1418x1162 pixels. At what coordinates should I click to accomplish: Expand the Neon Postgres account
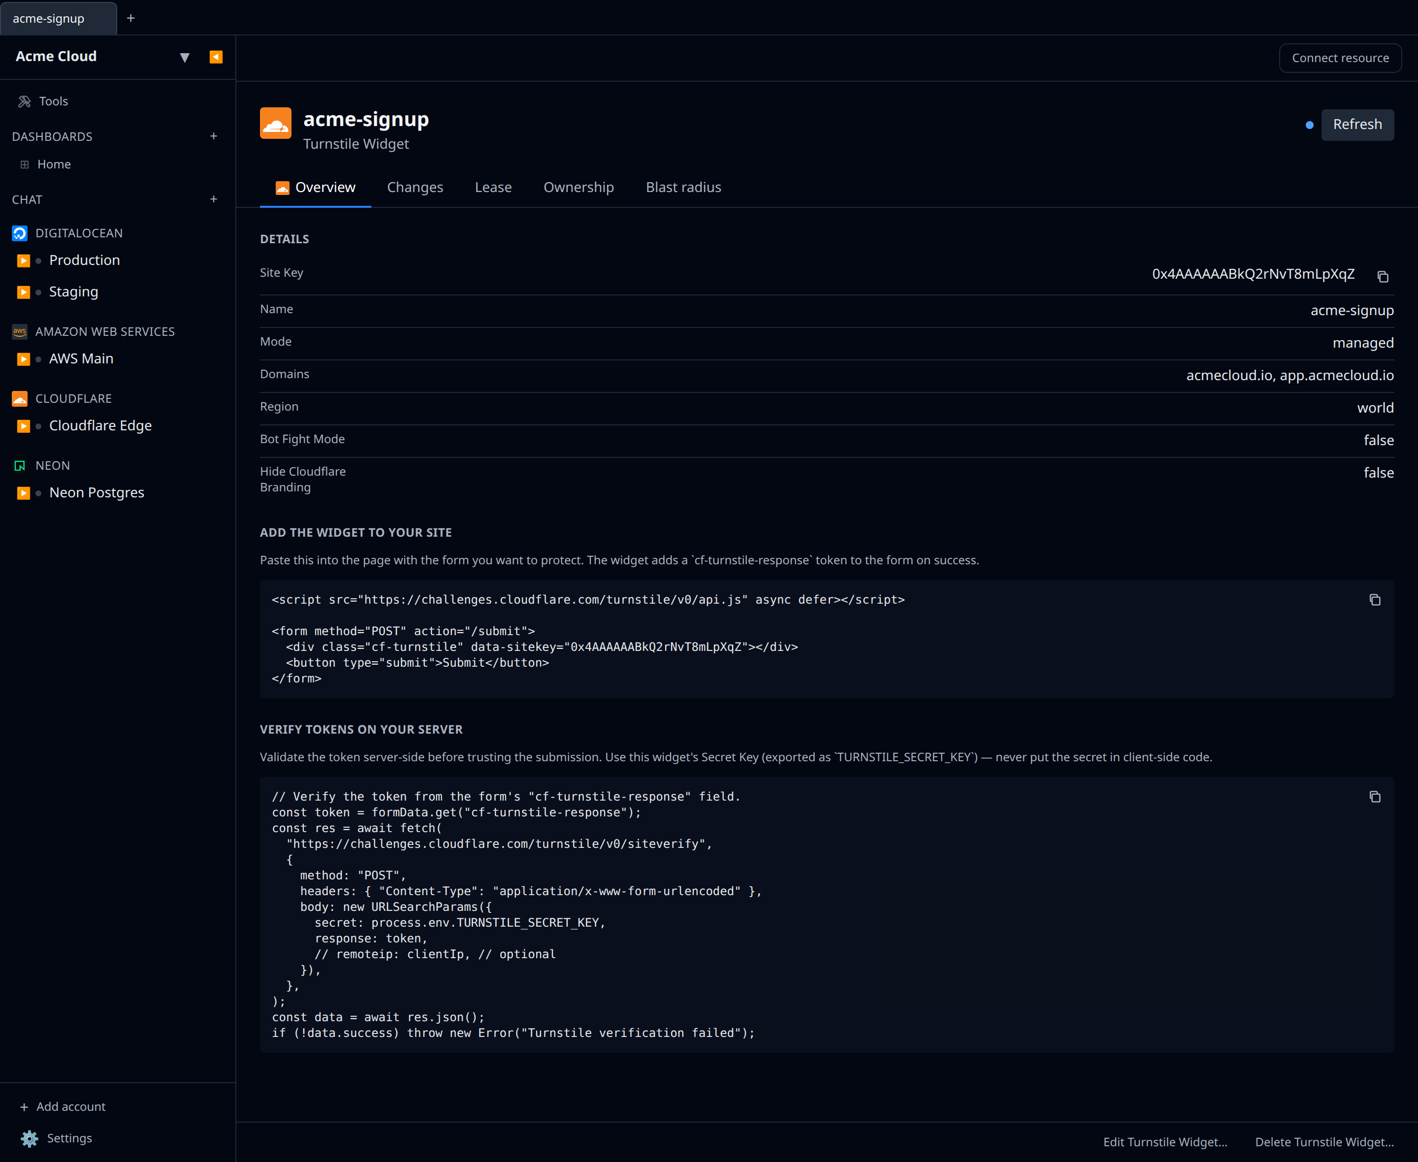pos(24,493)
